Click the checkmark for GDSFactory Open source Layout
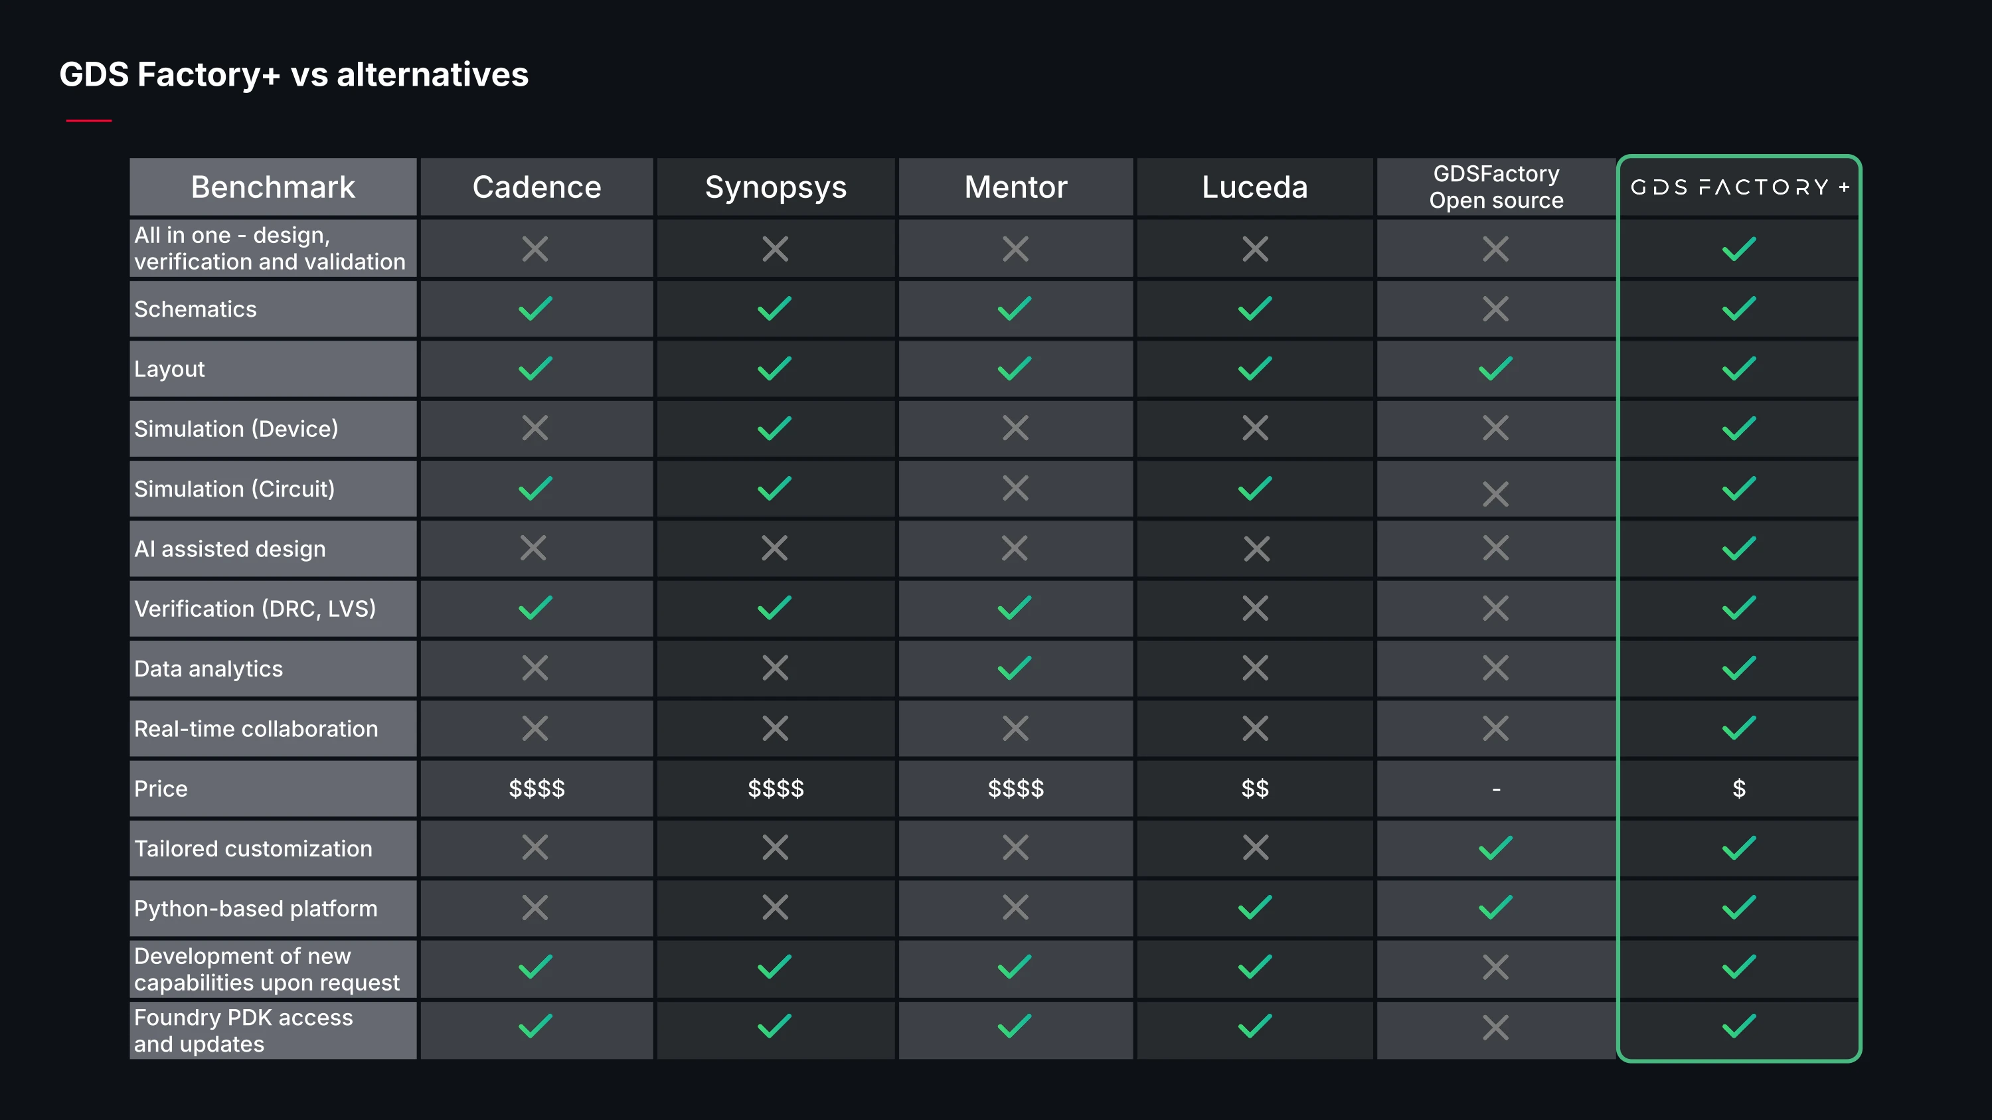Image resolution: width=1992 pixels, height=1120 pixels. (1495, 368)
